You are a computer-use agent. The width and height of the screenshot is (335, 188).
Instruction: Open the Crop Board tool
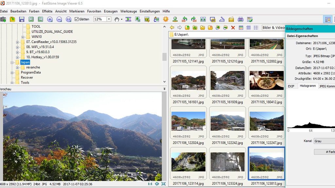tap(147, 19)
